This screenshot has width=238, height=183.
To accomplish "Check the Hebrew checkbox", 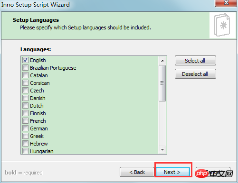I will 25,144.
